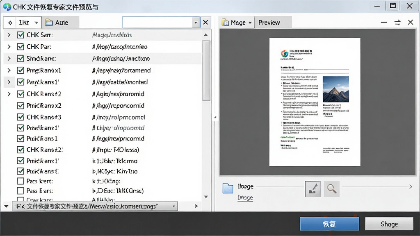This screenshot has height=236, width=420.
Task: Click the diamond icon in left toolbar
Action: (10, 23)
